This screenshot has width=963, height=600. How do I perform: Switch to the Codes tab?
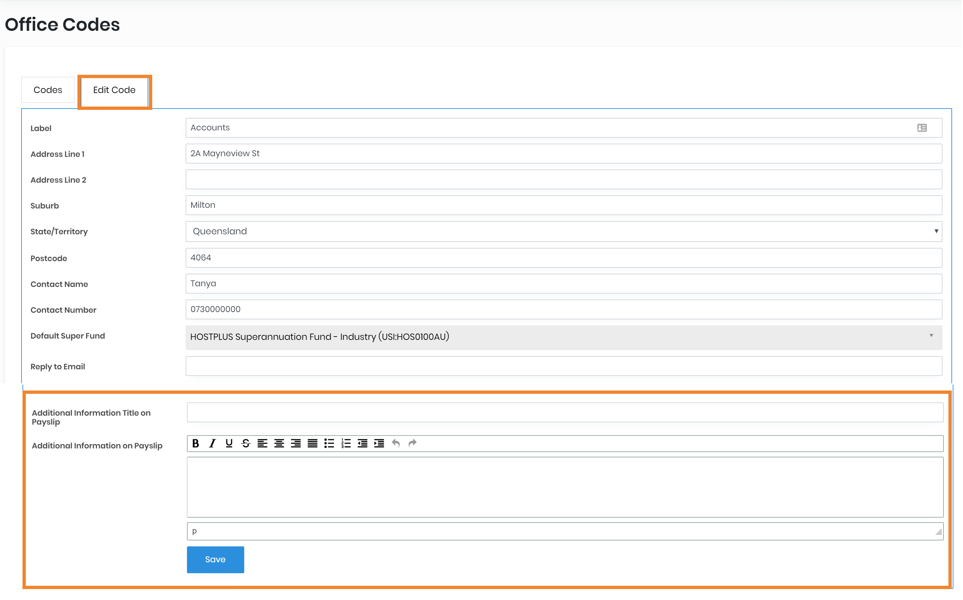(48, 90)
